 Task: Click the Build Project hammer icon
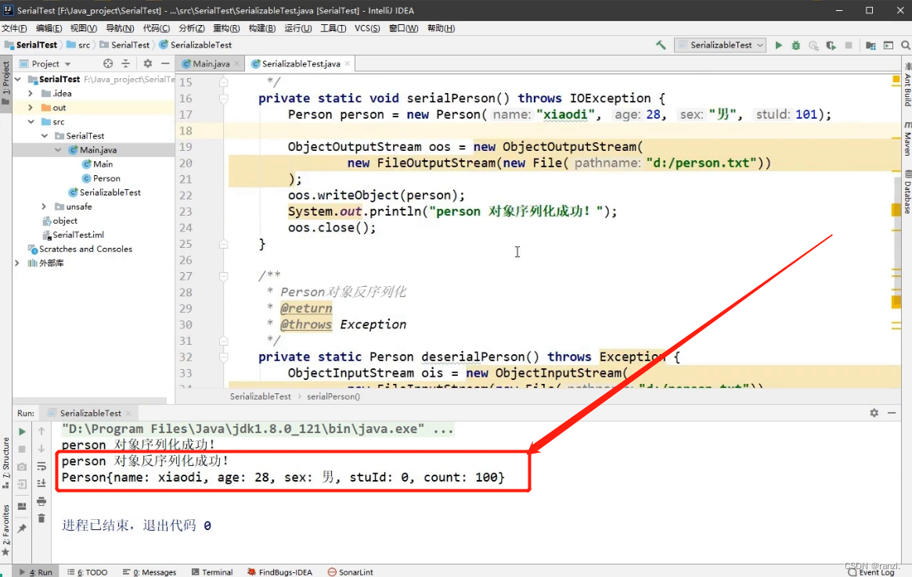coord(661,45)
